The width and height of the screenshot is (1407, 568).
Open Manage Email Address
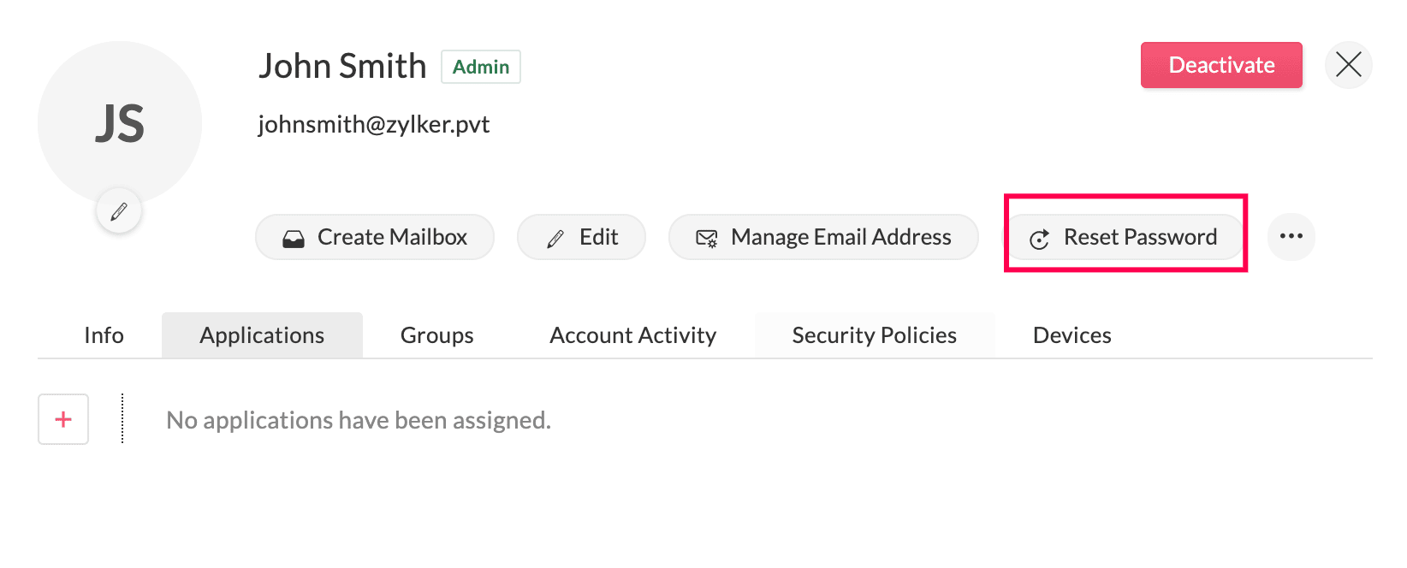(x=823, y=237)
